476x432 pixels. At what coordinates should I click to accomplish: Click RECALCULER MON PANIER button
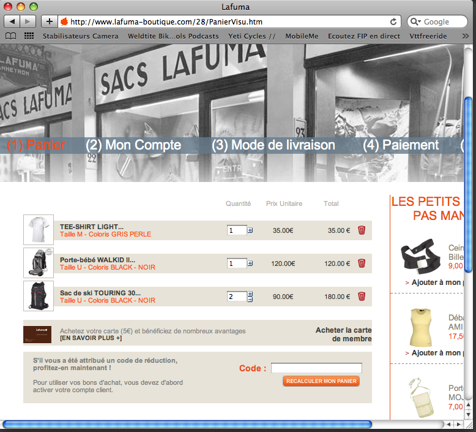[321, 381]
